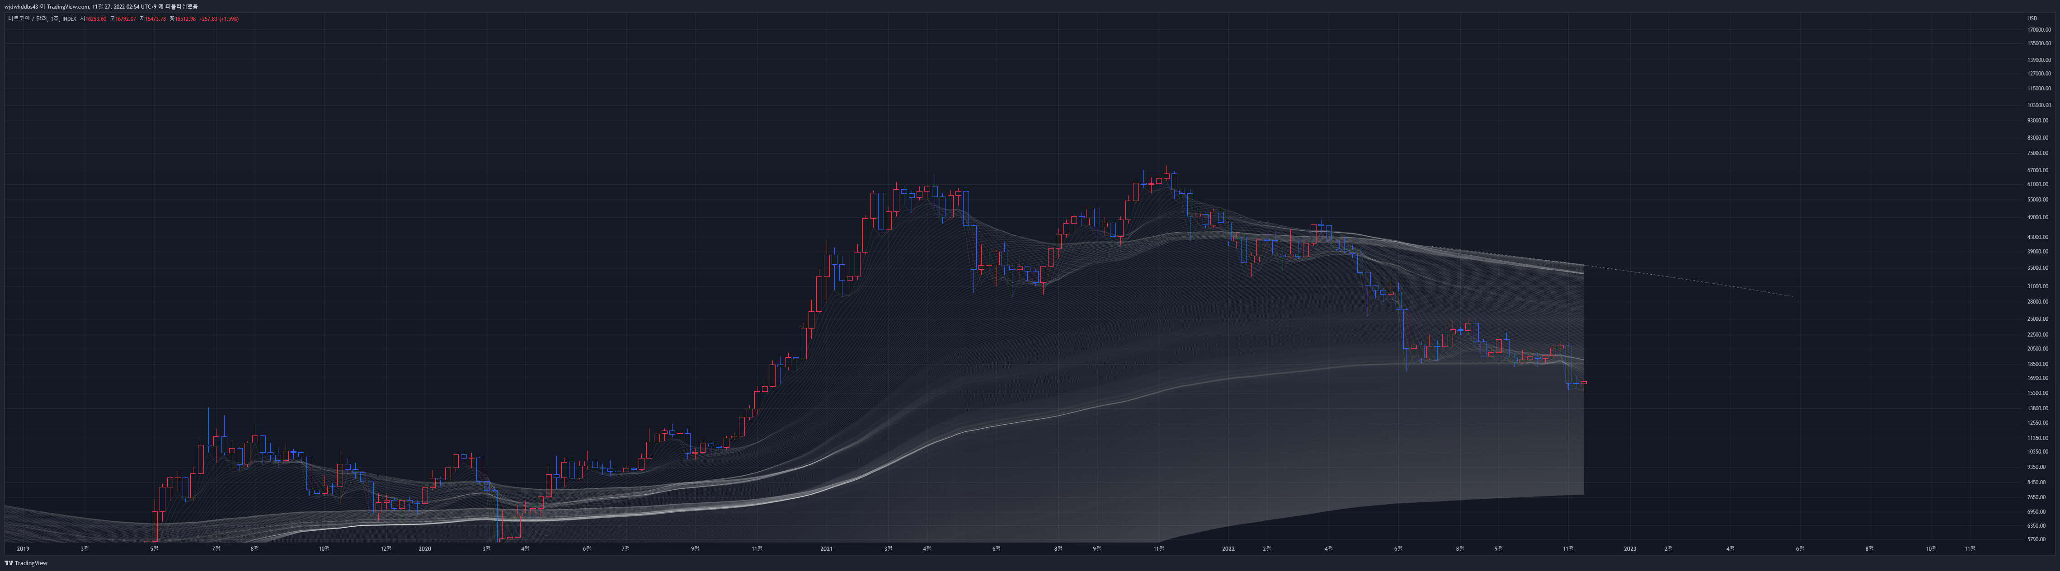Click the 31000.00 price axis label

tap(2037, 286)
